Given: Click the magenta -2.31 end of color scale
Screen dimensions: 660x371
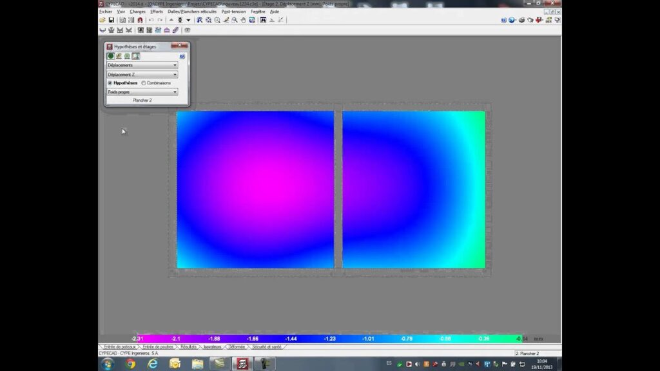Looking at the screenshot, I should pyautogui.click(x=137, y=338).
